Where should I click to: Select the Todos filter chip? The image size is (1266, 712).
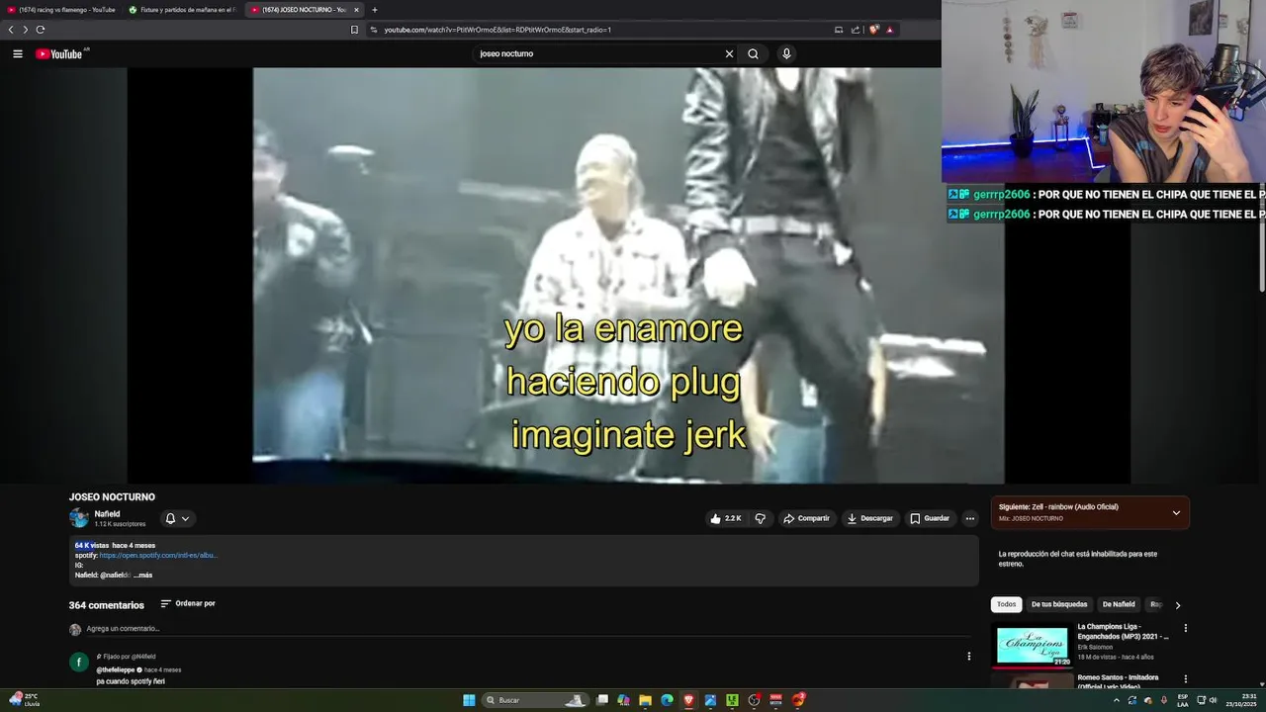pyautogui.click(x=1006, y=604)
